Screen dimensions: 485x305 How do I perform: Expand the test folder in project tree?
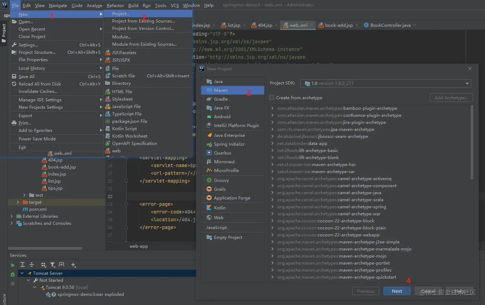(x=24, y=195)
